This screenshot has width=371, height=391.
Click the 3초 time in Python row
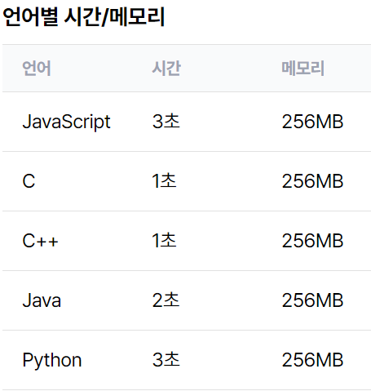tap(166, 359)
